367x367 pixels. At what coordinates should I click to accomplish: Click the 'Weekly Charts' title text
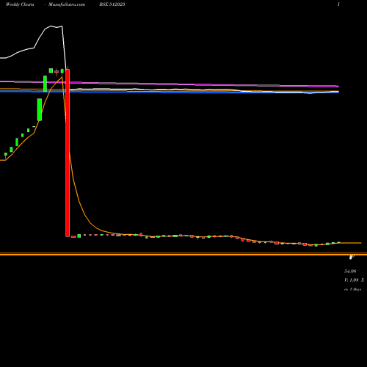(x=20, y=4)
